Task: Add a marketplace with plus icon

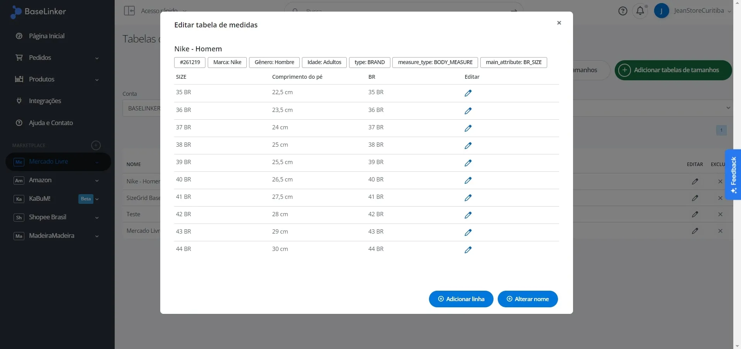Action: tap(96, 145)
